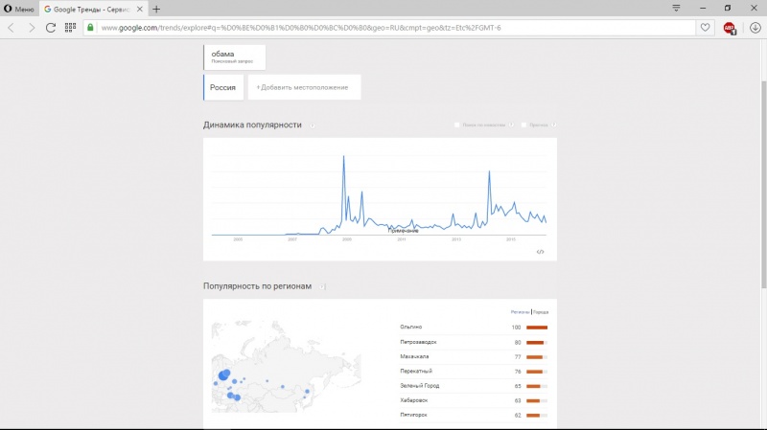Click the browser reload button
This screenshot has width=767, height=430.
point(51,28)
